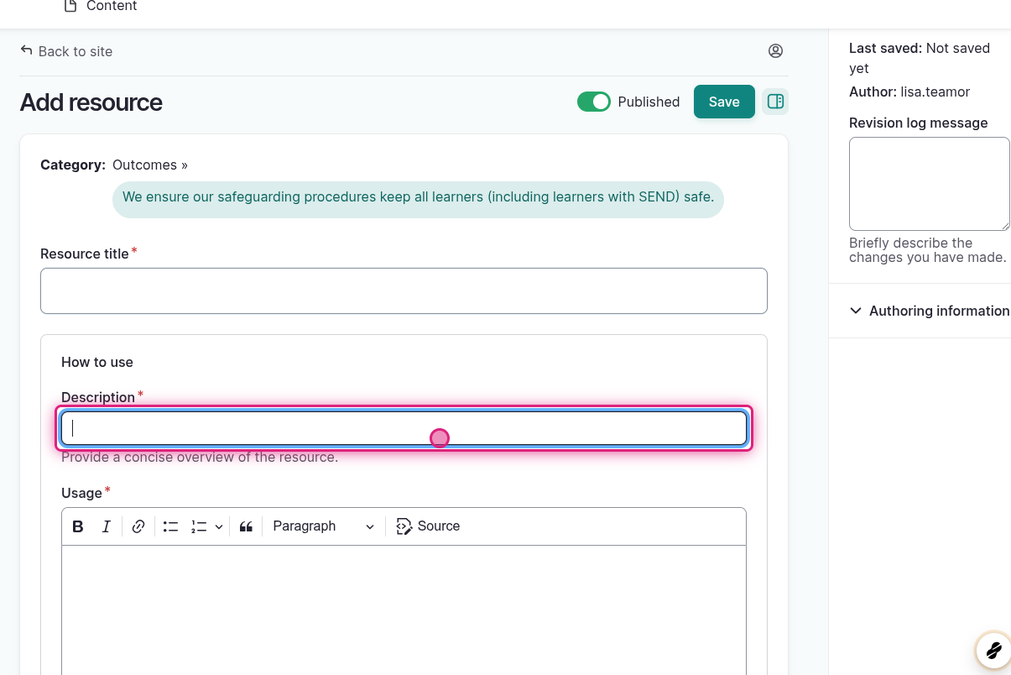Focus the Description input field

click(404, 428)
